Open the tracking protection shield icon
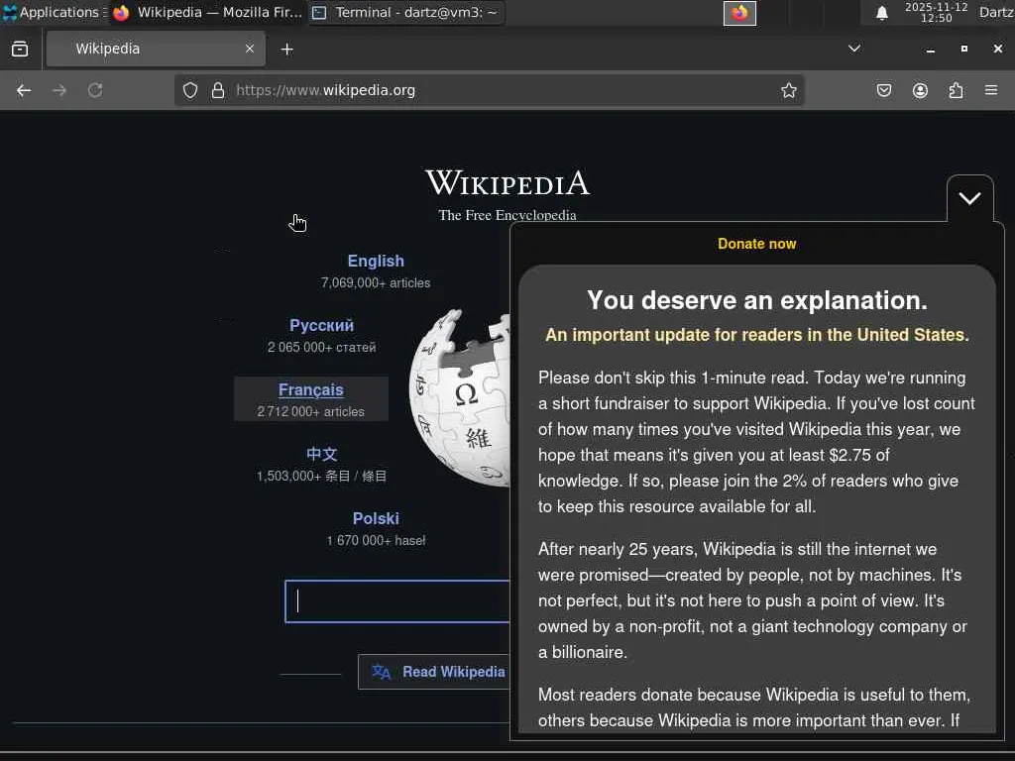Viewport: 1015px width, 761px height. (189, 90)
